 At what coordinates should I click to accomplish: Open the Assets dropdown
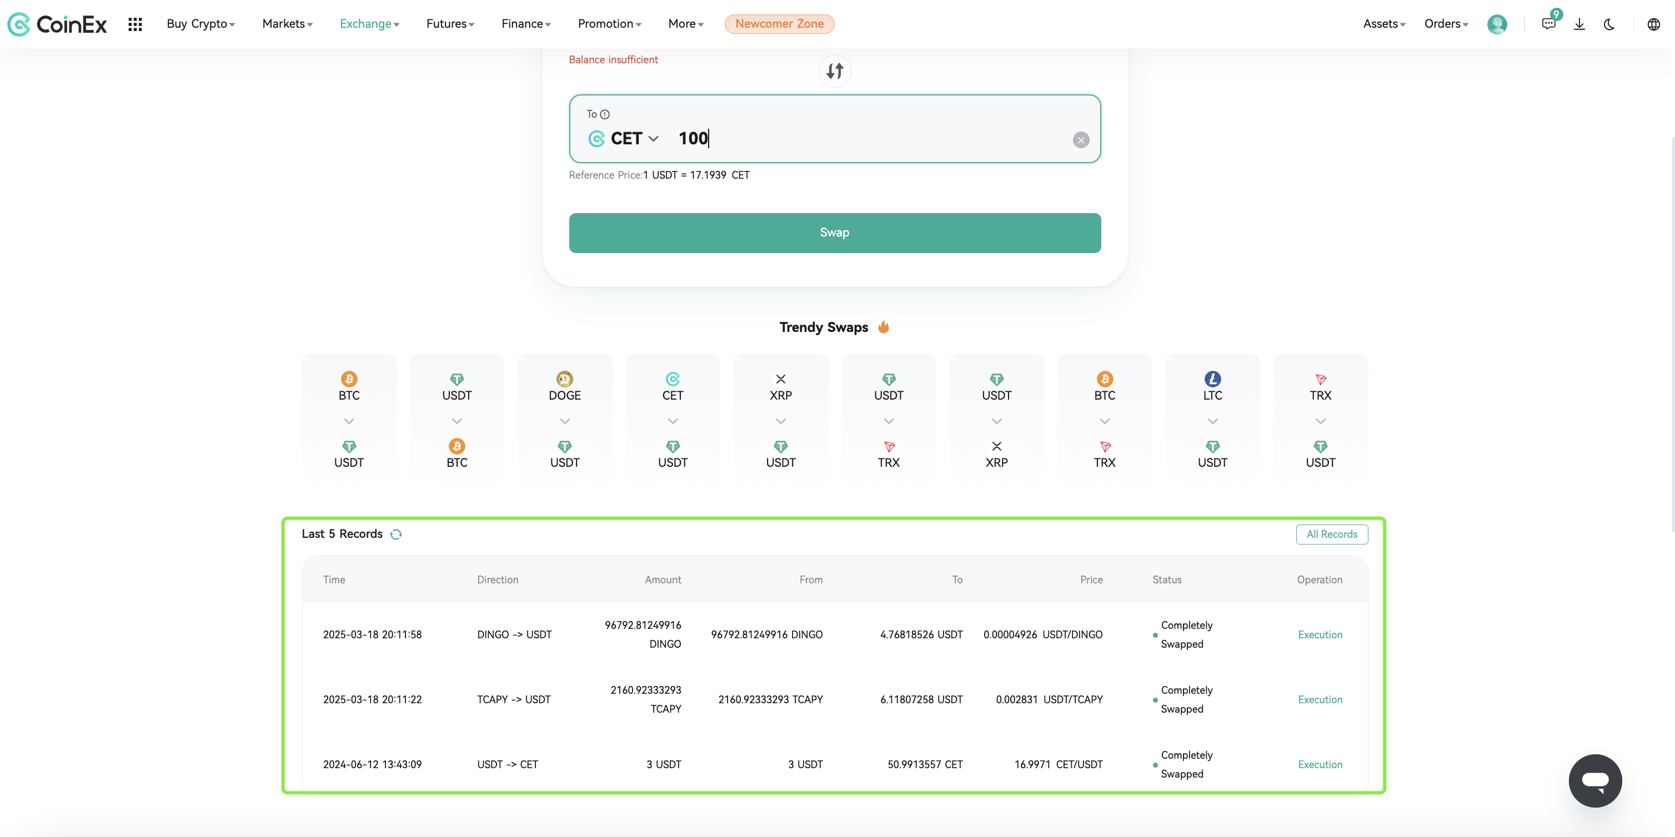[1383, 24]
